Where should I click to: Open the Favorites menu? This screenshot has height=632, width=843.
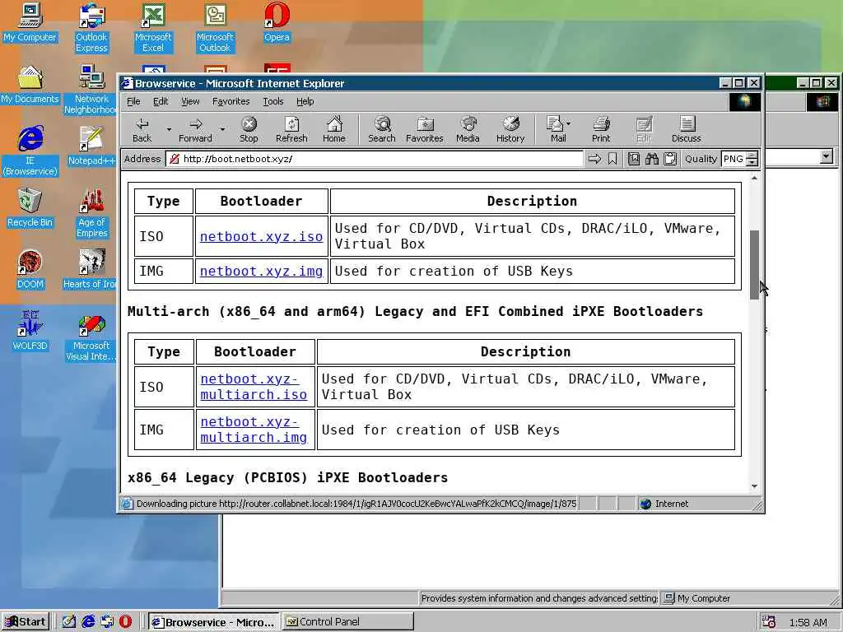click(x=231, y=101)
